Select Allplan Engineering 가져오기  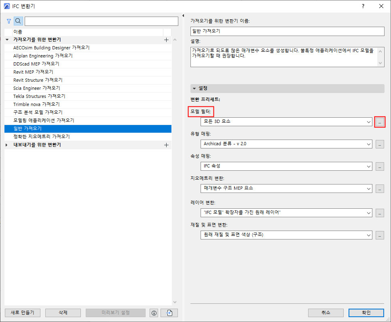pyautogui.click(x=88, y=56)
